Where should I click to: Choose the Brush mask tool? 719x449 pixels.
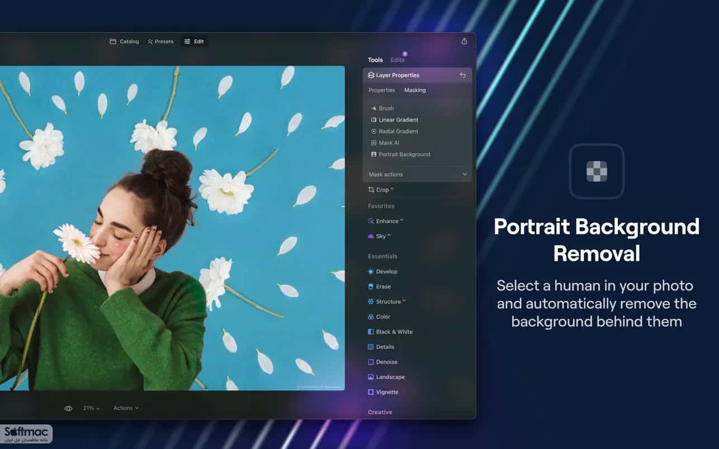click(382, 108)
